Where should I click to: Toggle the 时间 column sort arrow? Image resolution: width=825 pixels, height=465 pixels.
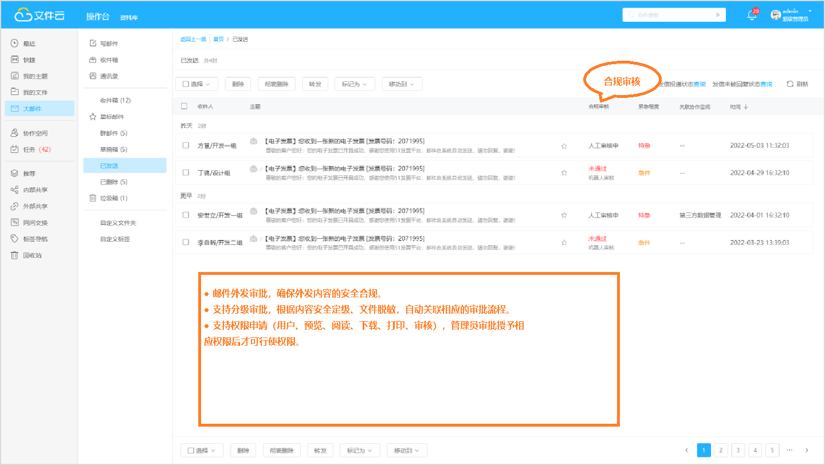(746, 106)
